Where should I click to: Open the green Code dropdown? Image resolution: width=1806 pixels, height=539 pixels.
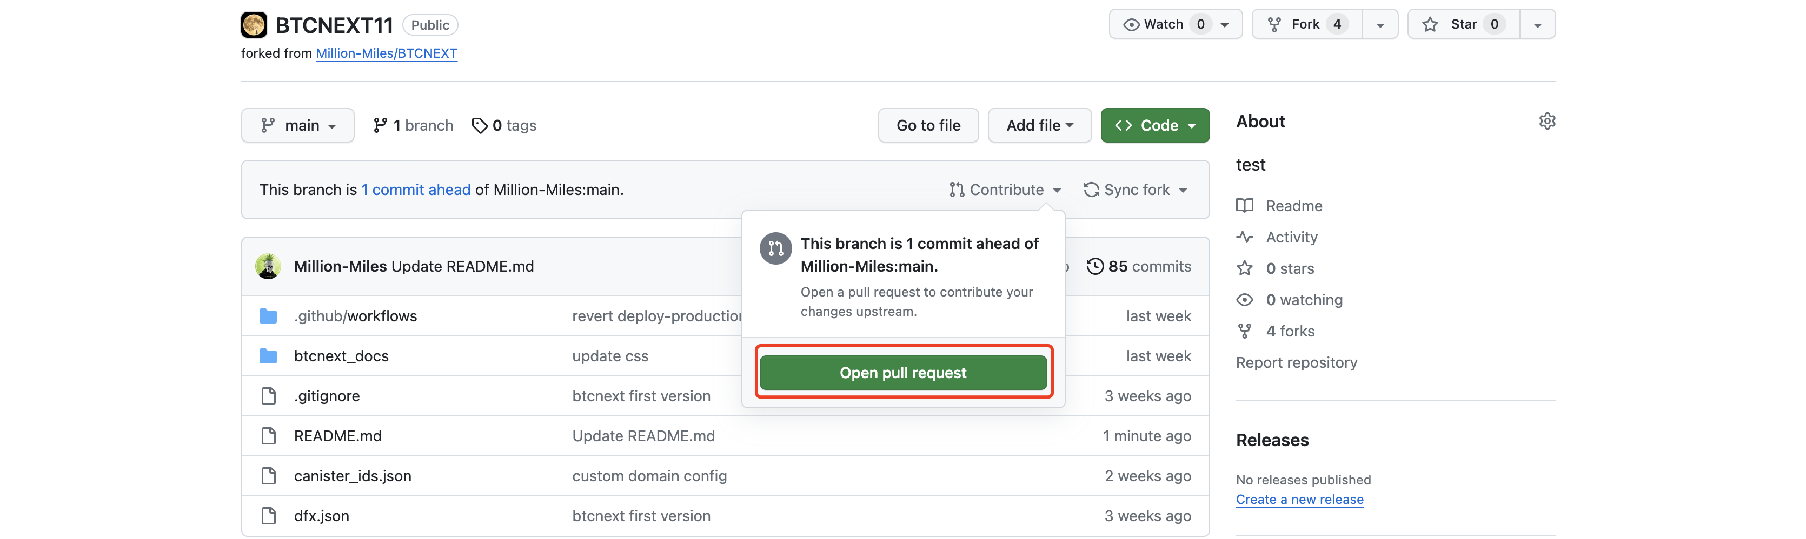tap(1154, 125)
